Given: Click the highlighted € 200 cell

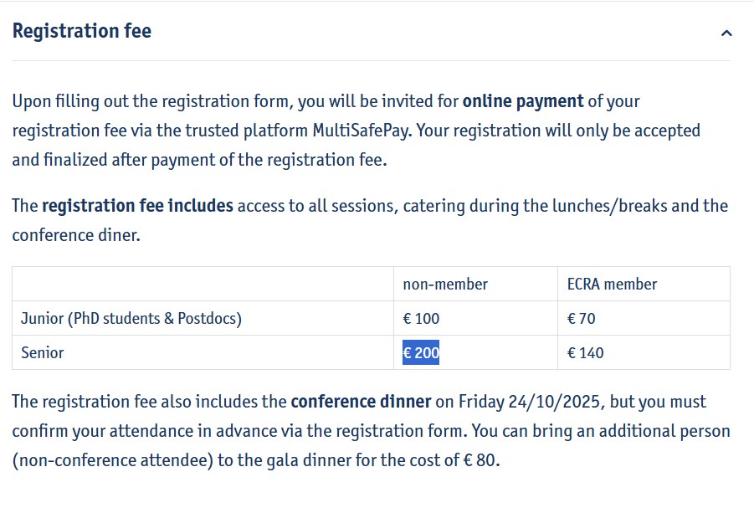Looking at the screenshot, I should (421, 352).
